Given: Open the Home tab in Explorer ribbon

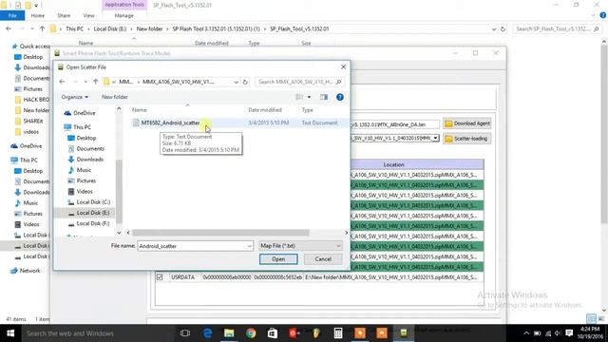Looking at the screenshot, I should 38,15.
